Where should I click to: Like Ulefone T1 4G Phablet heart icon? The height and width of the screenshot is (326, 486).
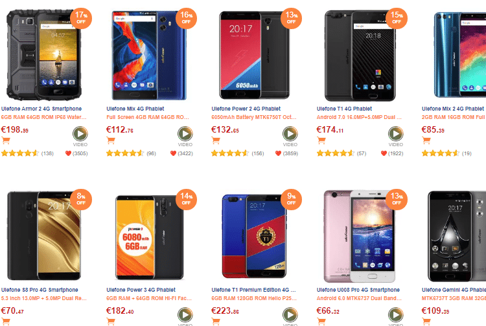click(384, 153)
